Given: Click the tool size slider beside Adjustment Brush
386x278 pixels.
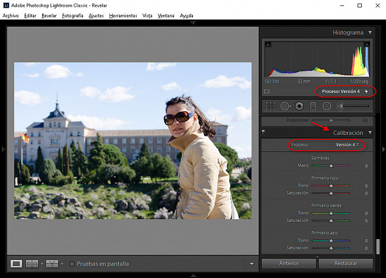Looking at the screenshot, I should click(x=355, y=106).
